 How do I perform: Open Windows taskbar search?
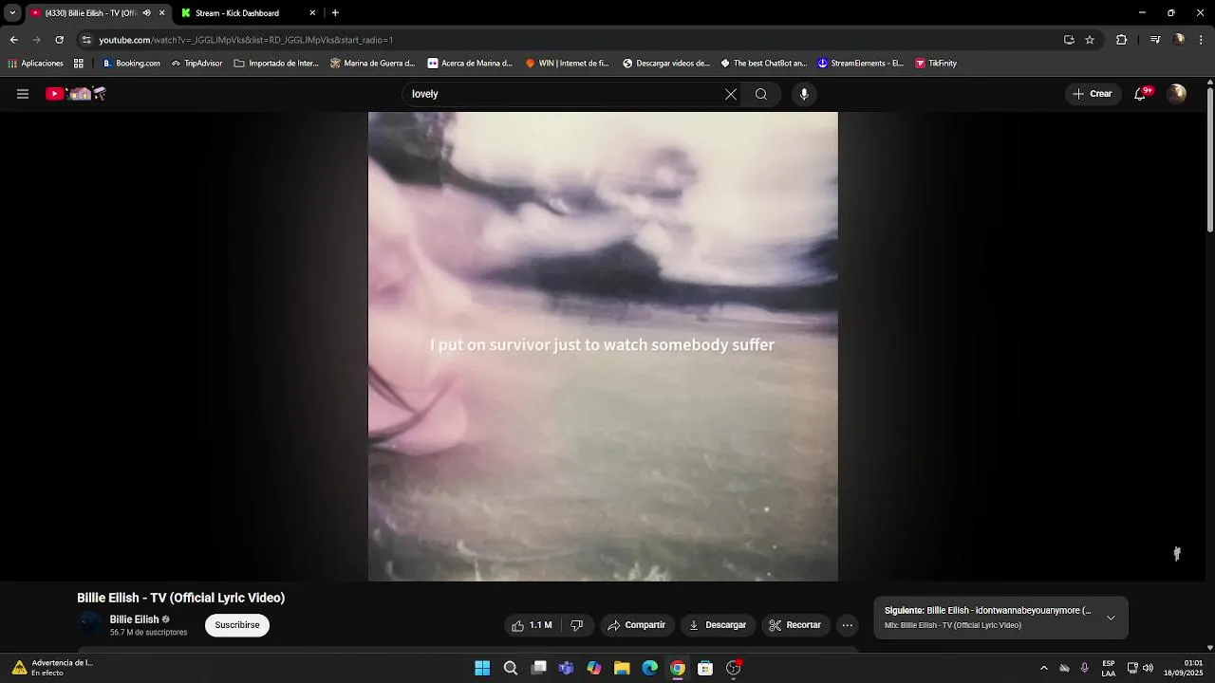click(511, 669)
